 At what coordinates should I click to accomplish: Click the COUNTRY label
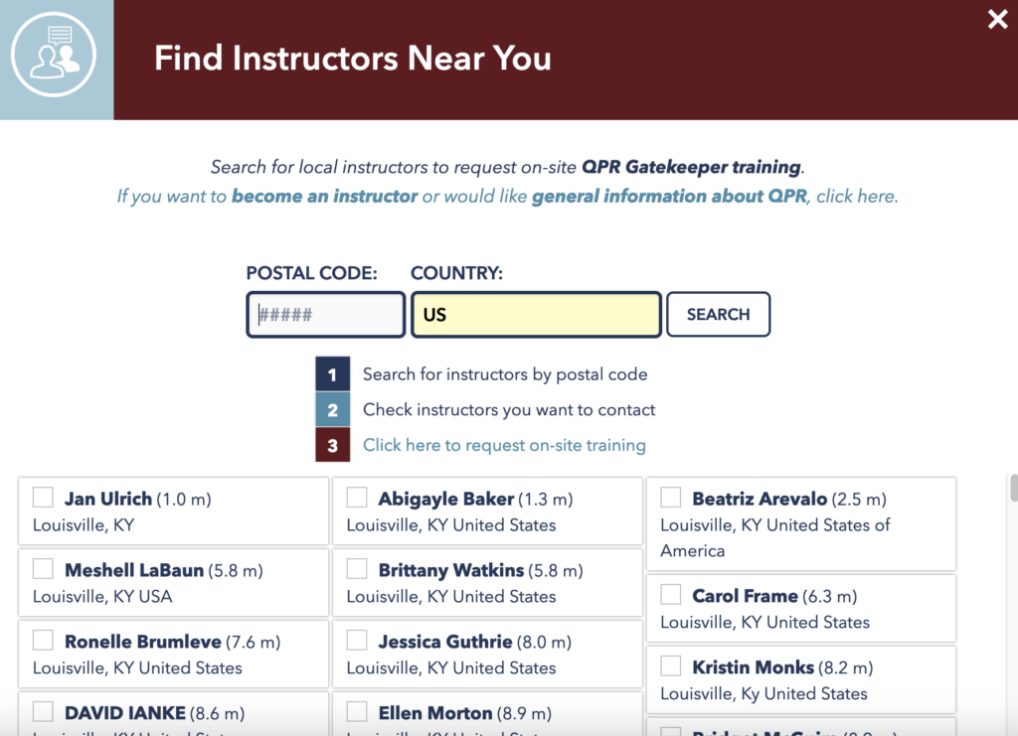click(x=456, y=273)
